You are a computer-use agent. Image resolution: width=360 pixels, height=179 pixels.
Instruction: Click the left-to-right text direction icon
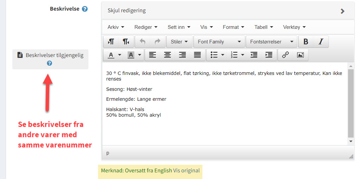pos(111,42)
